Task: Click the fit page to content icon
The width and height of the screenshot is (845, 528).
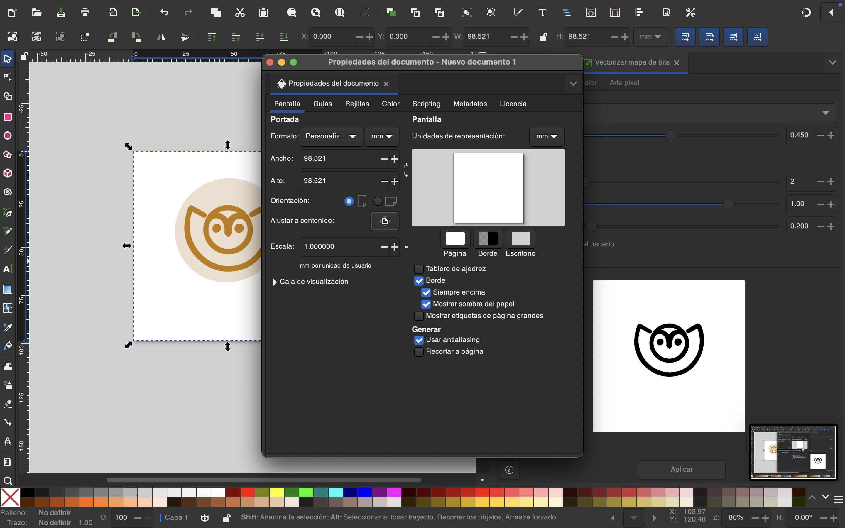Action: point(384,221)
